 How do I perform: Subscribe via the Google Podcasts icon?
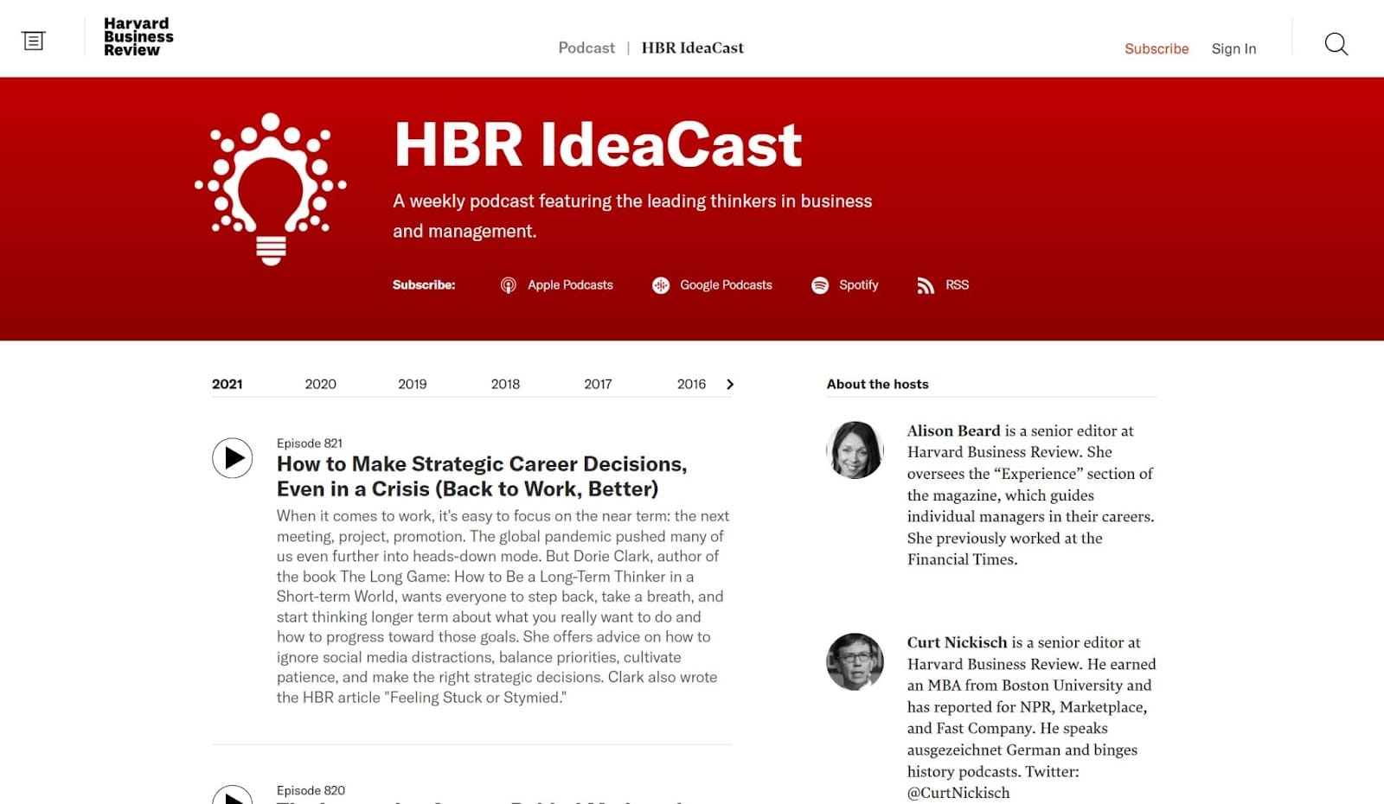pyautogui.click(x=661, y=284)
